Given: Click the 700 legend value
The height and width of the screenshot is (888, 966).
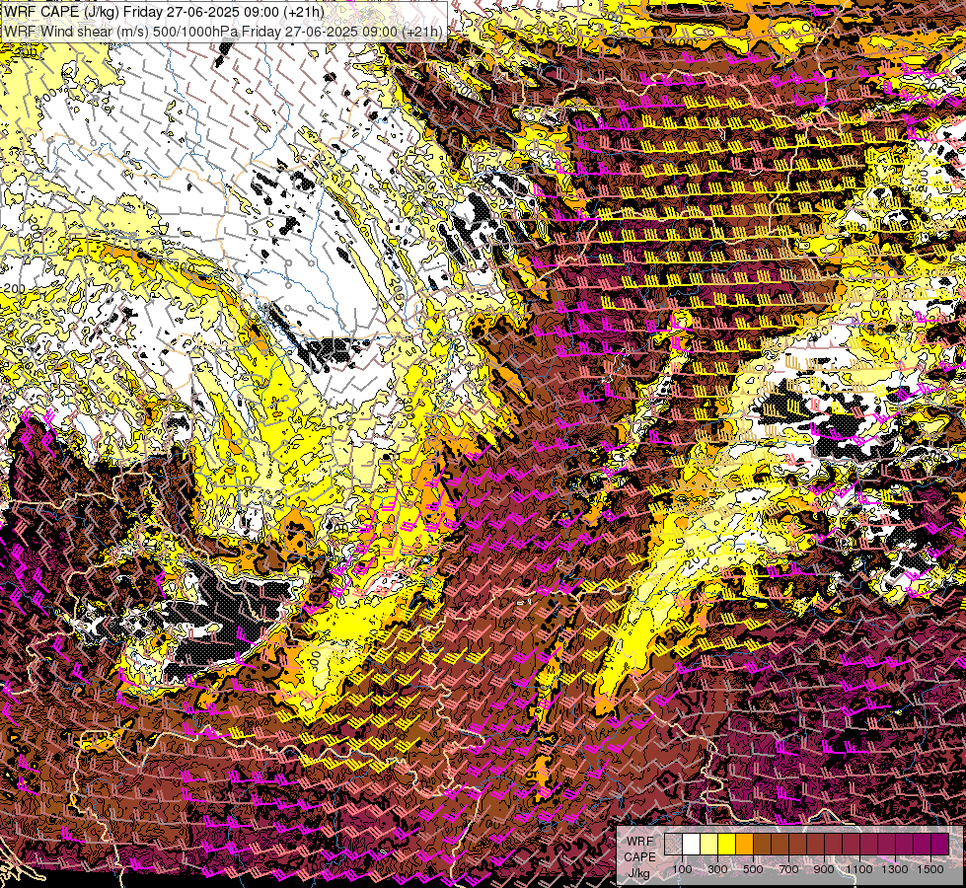Looking at the screenshot, I should [x=788, y=869].
